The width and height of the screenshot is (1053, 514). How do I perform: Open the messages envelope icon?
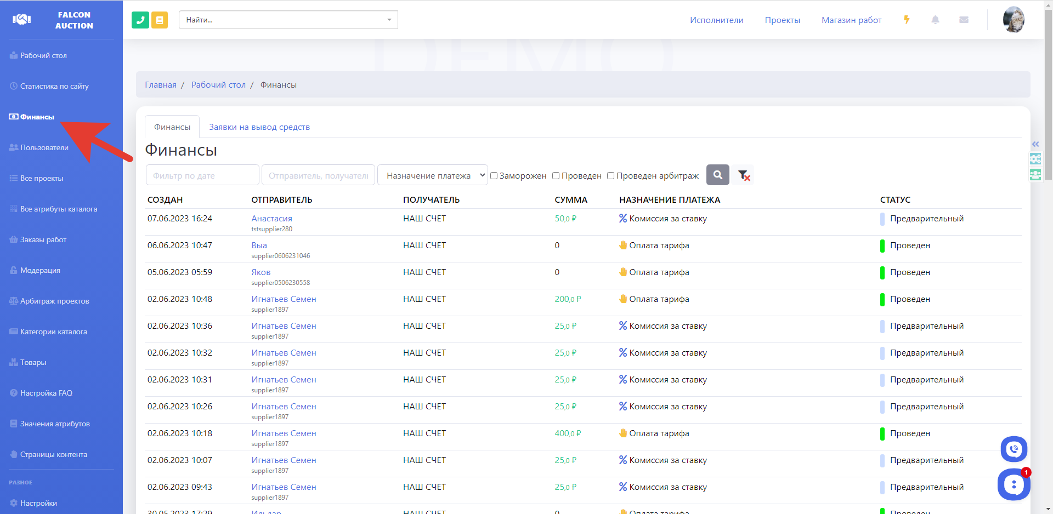tap(964, 20)
